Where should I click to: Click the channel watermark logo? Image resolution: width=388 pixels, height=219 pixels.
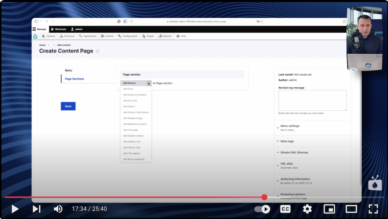pyautogui.click(x=375, y=183)
